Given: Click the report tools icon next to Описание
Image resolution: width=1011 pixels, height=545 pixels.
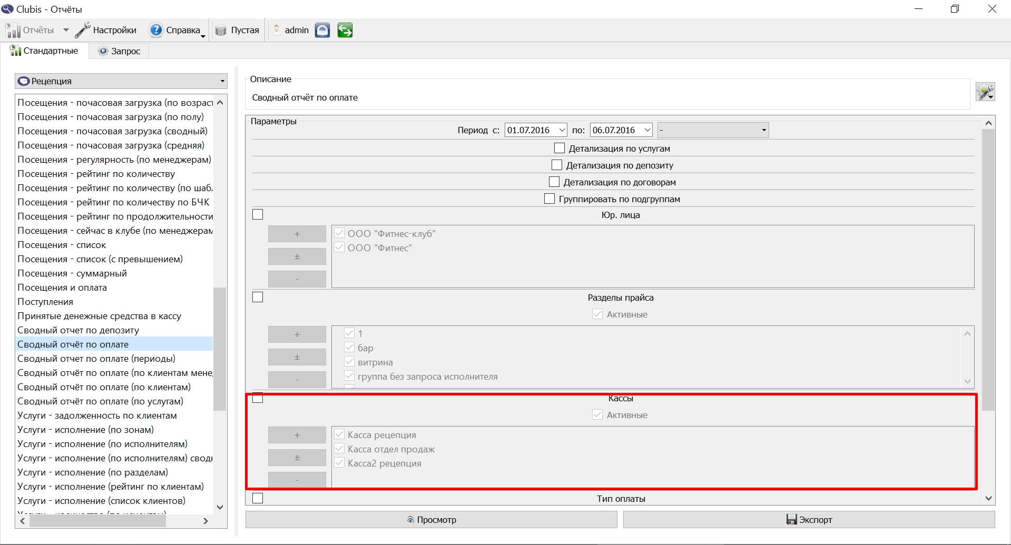Looking at the screenshot, I should click(985, 92).
